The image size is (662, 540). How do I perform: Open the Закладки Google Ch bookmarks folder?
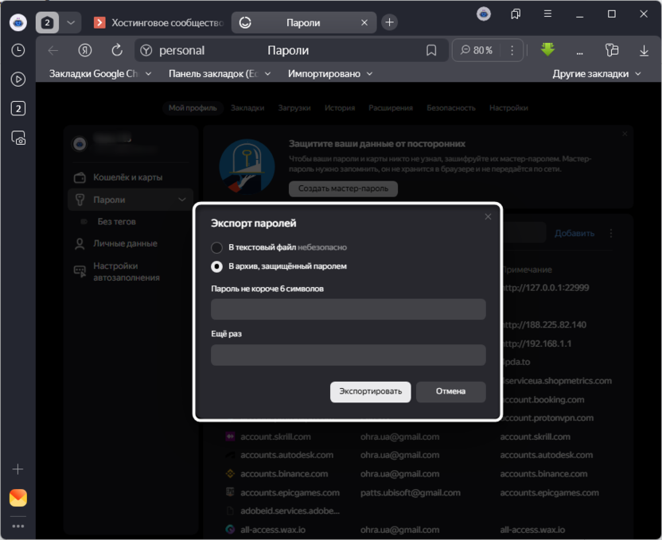(100, 74)
